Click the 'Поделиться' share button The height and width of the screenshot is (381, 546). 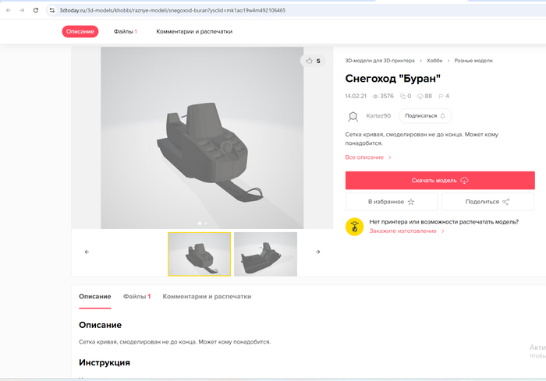(487, 202)
